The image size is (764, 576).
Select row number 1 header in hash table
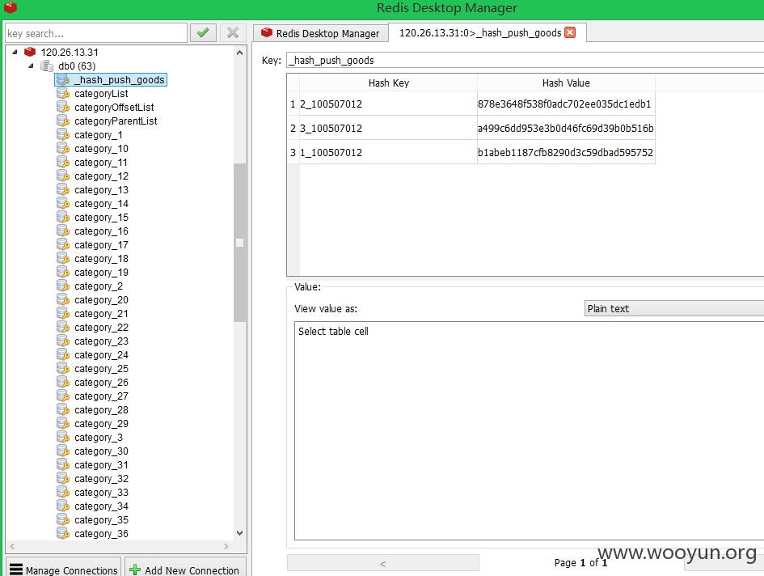pos(293,104)
